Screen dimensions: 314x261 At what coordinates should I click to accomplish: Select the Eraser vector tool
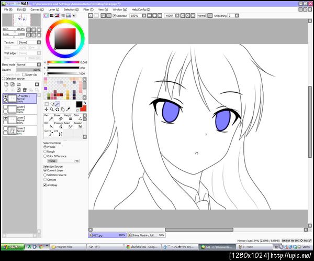coord(59,118)
